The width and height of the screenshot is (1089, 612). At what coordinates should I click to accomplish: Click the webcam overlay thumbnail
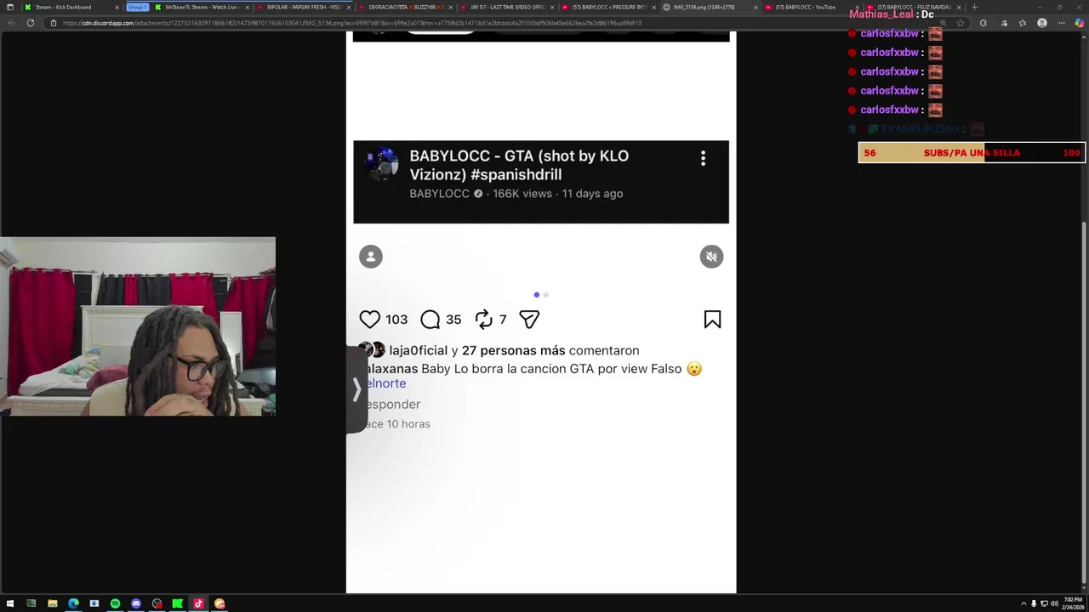(x=138, y=326)
